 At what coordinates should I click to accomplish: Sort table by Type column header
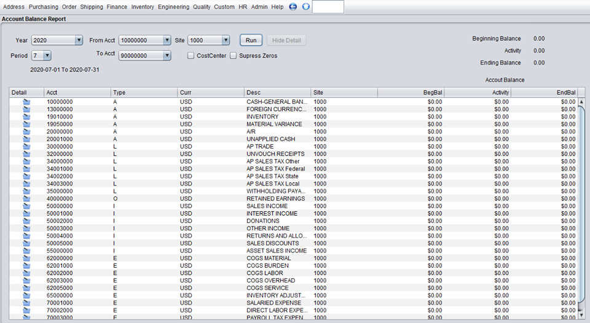point(144,93)
